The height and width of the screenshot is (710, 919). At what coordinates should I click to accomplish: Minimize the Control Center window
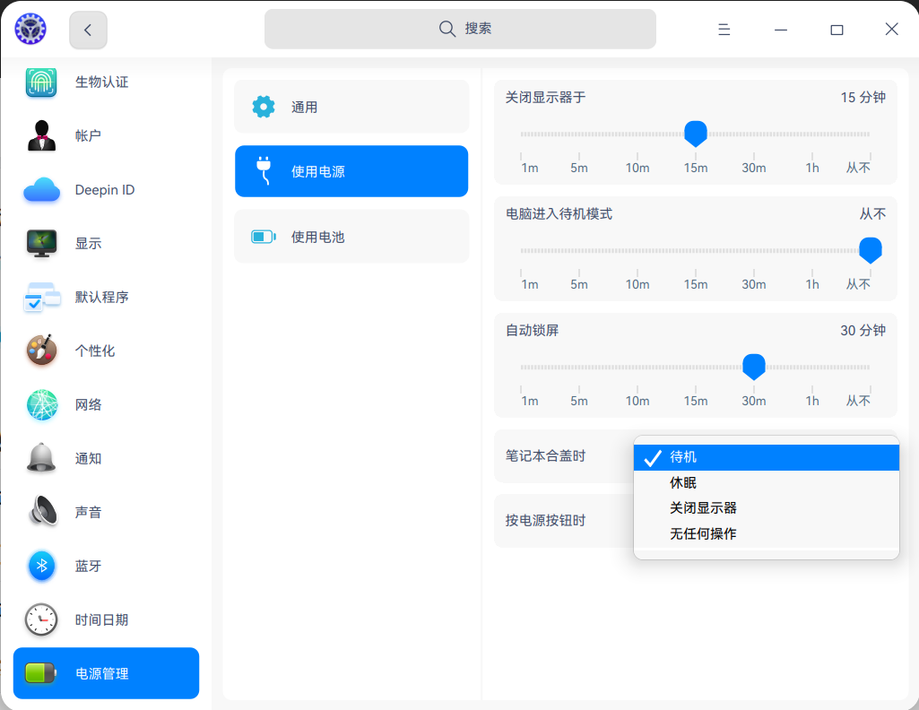[x=781, y=30]
